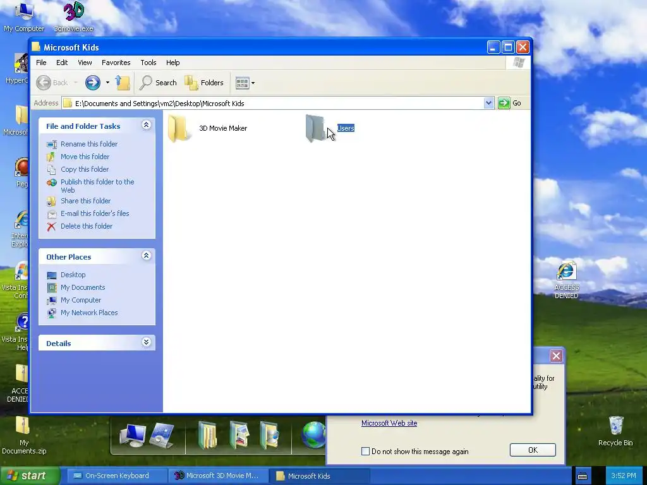Collapse the File and Folder Tasks panel

point(146,125)
